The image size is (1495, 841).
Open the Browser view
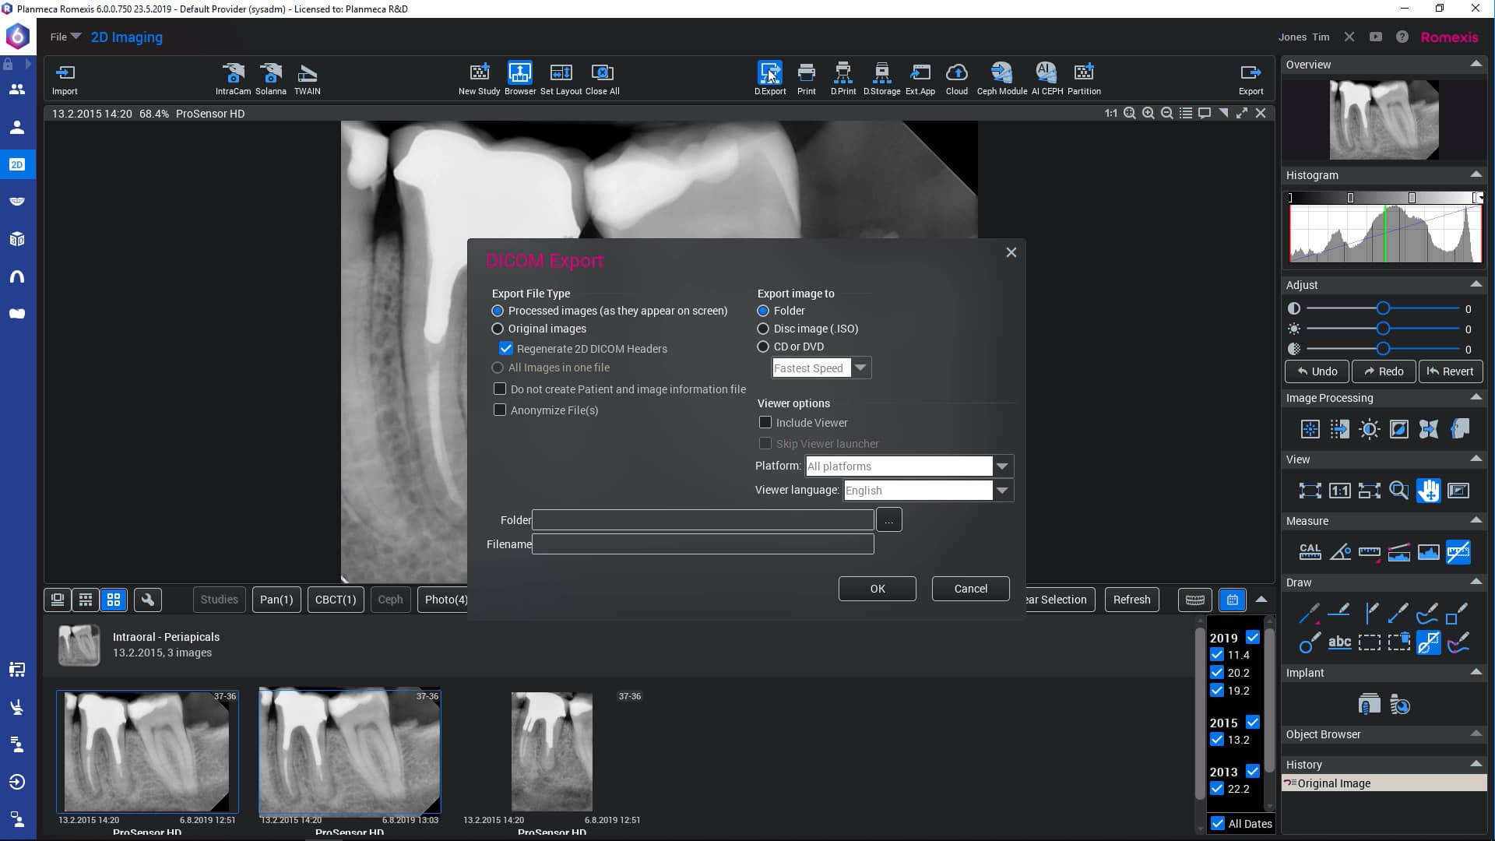click(x=519, y=74)
